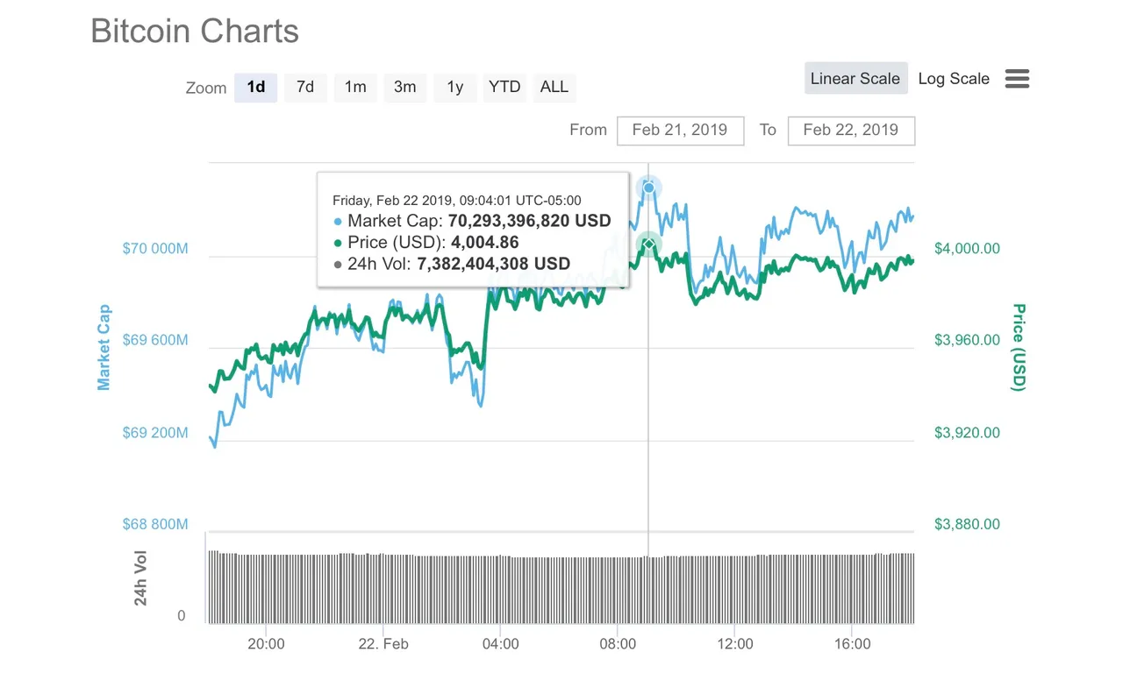The height and width of the screenshot is (673, 1123).
Task: Click the tooltip Price (USD) 4,004.86 line
Action: pos(426,242)
